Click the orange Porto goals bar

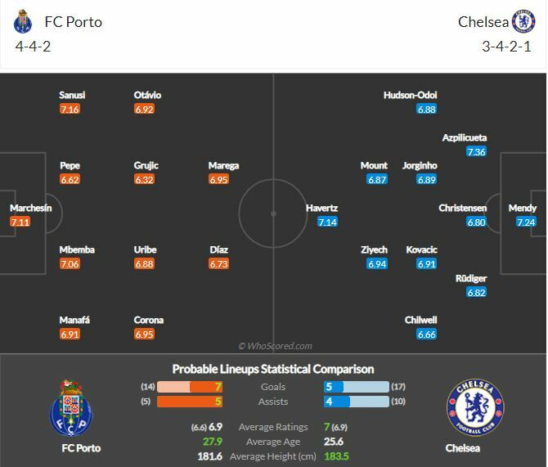click(x=190, y=387)
